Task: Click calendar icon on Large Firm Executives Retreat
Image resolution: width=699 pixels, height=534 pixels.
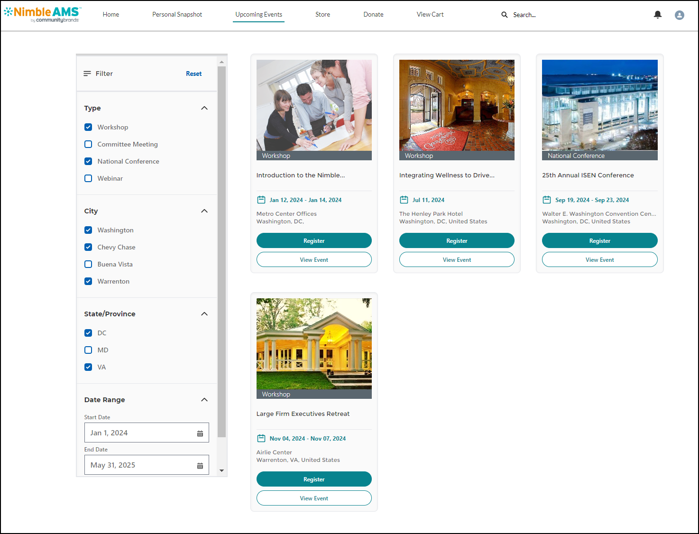Action: pos(261,438)
